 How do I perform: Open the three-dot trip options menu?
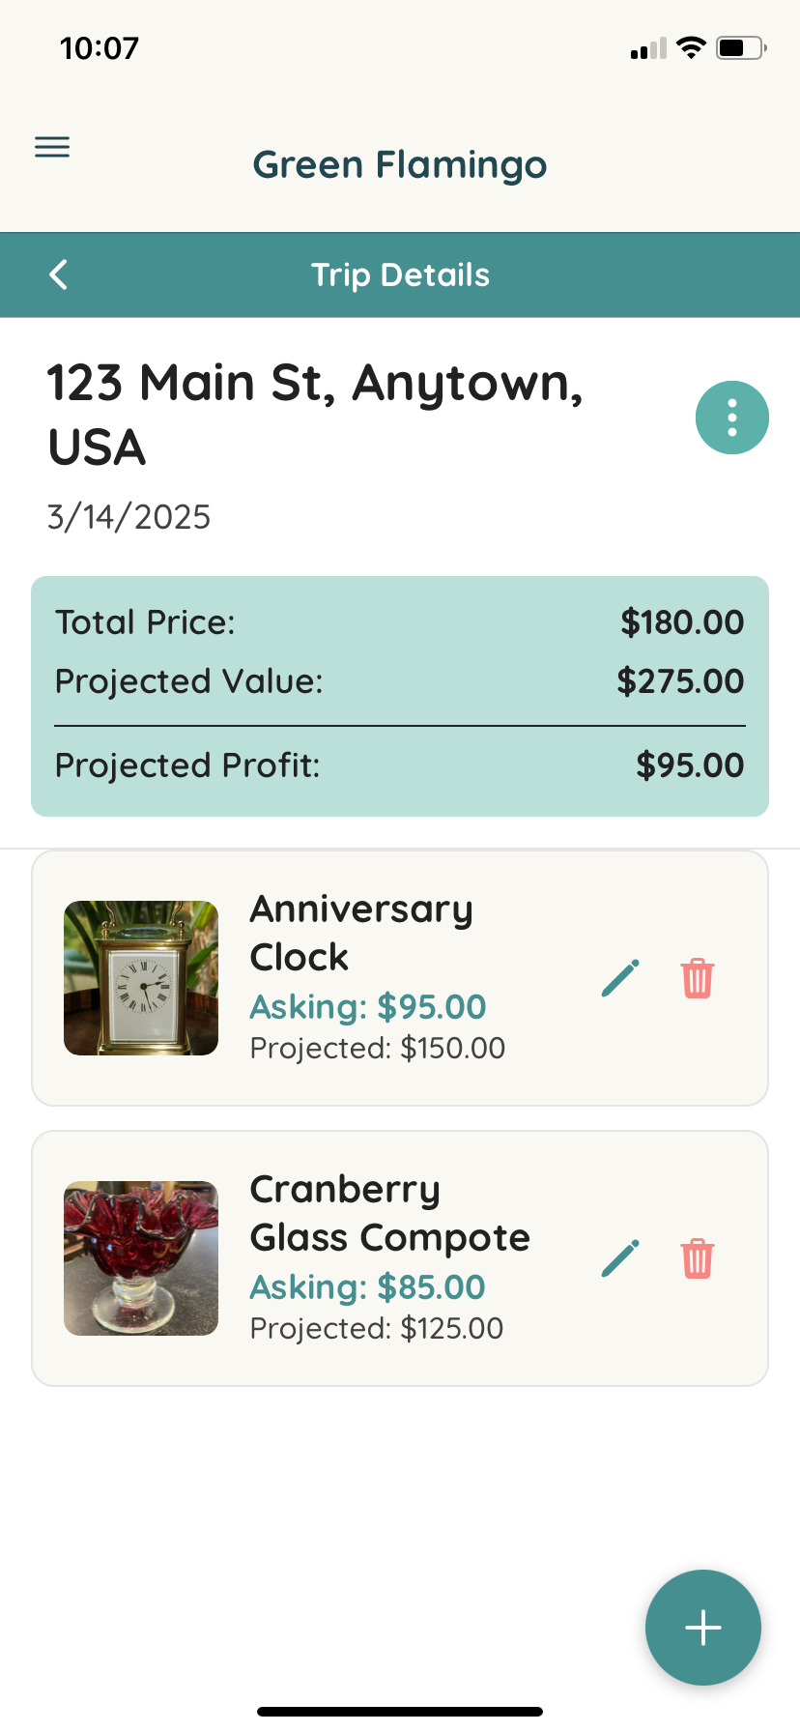point(732,418)
